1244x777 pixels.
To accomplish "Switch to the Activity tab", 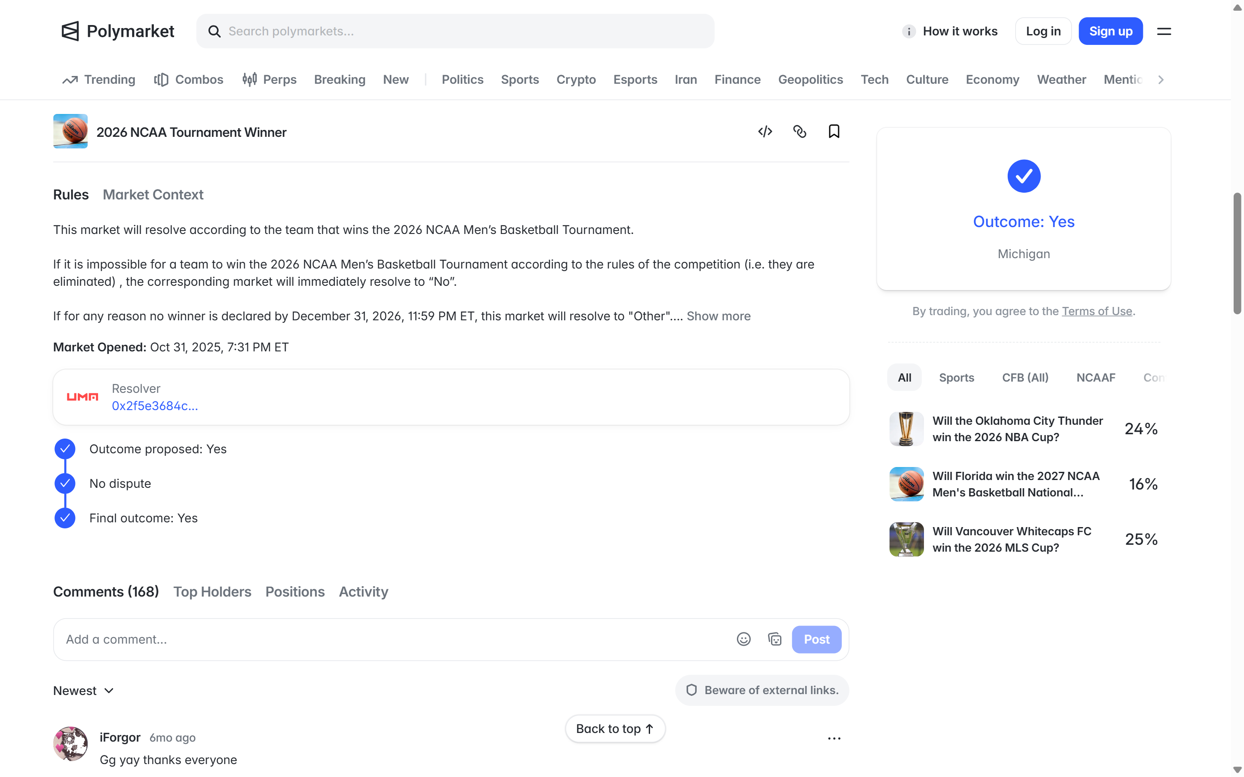I will [x=363, y=592].
